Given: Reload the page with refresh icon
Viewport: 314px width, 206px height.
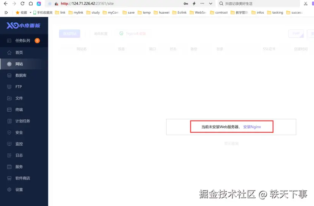Looking at the screenshot, I should coord(22,4).
